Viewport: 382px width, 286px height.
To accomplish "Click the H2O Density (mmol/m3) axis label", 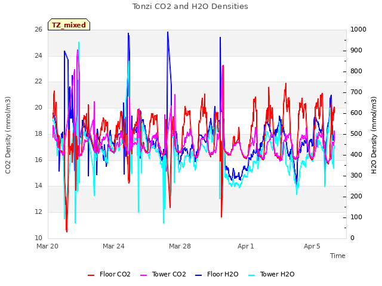I will click(374, 135).
